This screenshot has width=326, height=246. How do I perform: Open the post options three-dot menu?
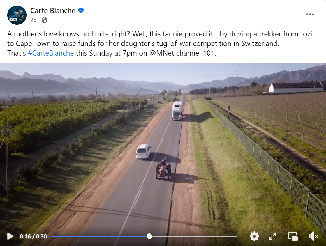pos(310,14)
